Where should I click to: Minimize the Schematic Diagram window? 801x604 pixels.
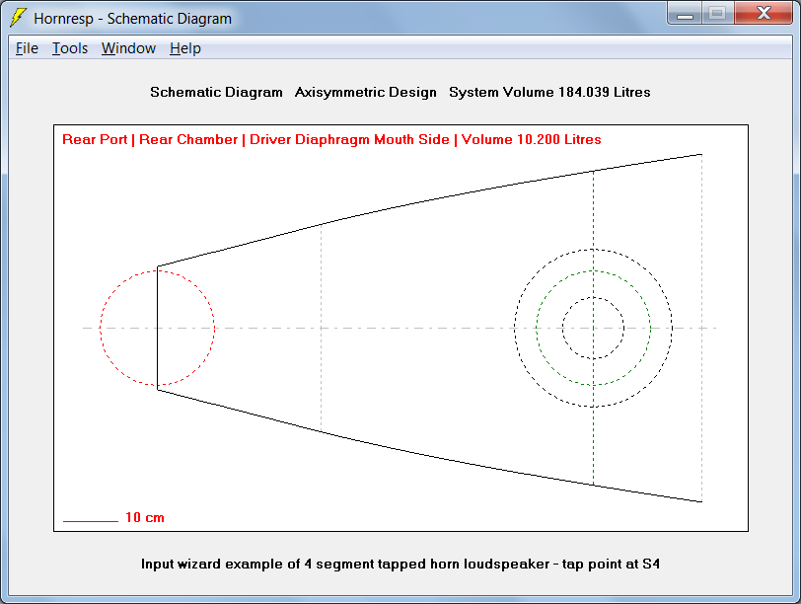tap(685, 14)
